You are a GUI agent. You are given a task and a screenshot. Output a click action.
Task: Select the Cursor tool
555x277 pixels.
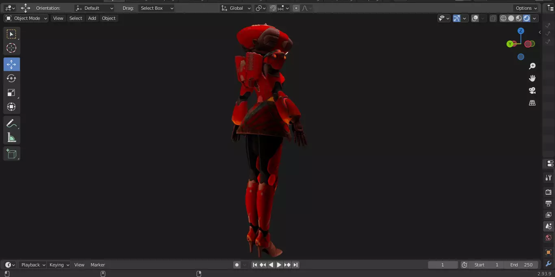pos(11,48)
